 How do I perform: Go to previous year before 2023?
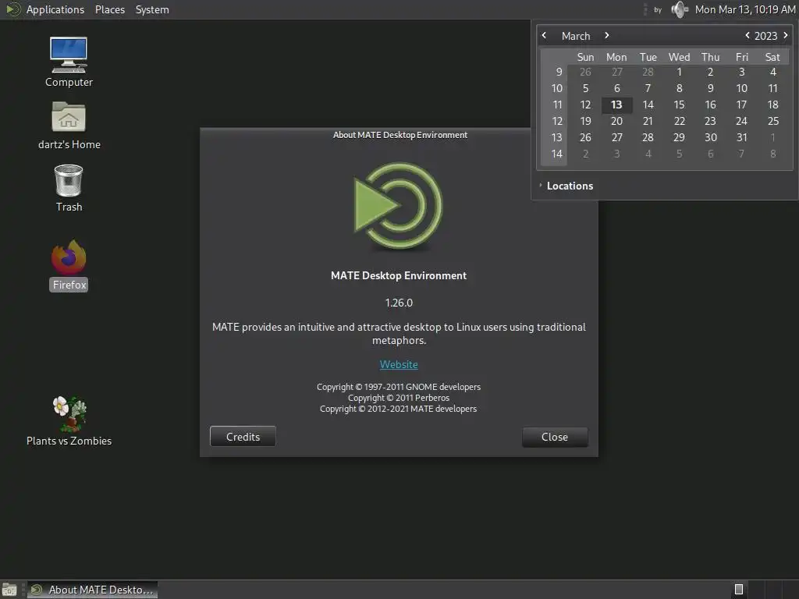pyautogui.click(x=747, y=35)
